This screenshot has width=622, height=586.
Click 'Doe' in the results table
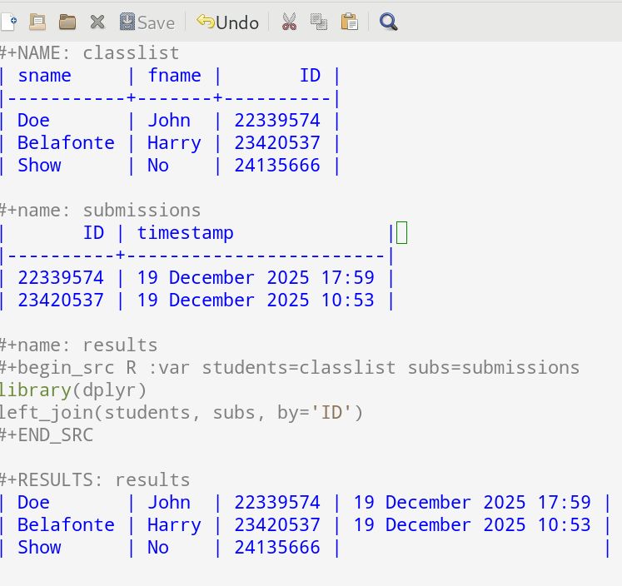pos(33,502)
